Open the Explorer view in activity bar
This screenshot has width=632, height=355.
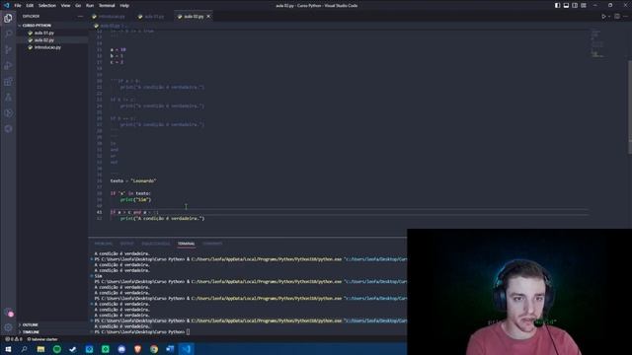pos(8,18)
